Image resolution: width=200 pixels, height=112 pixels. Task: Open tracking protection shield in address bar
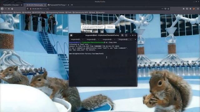(27, 9)
